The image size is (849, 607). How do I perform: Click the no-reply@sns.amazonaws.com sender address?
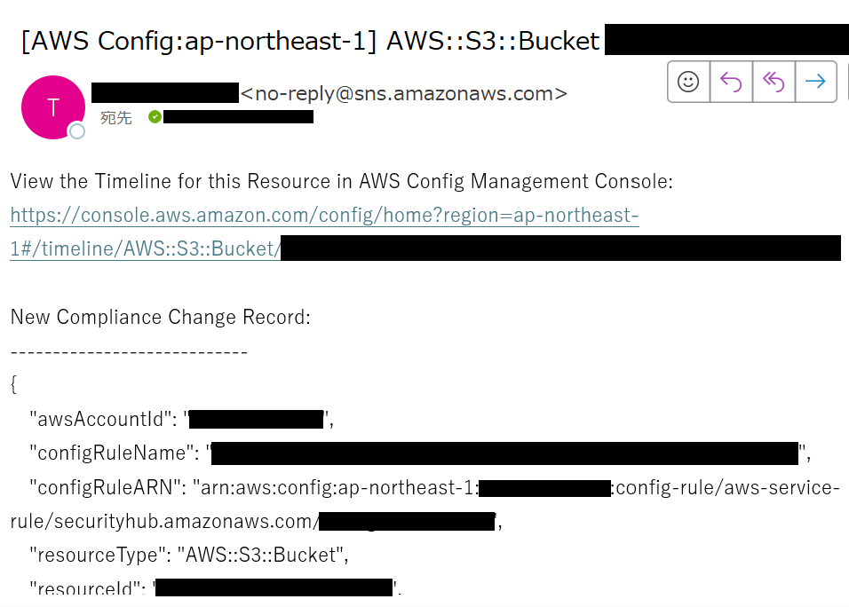404,93
